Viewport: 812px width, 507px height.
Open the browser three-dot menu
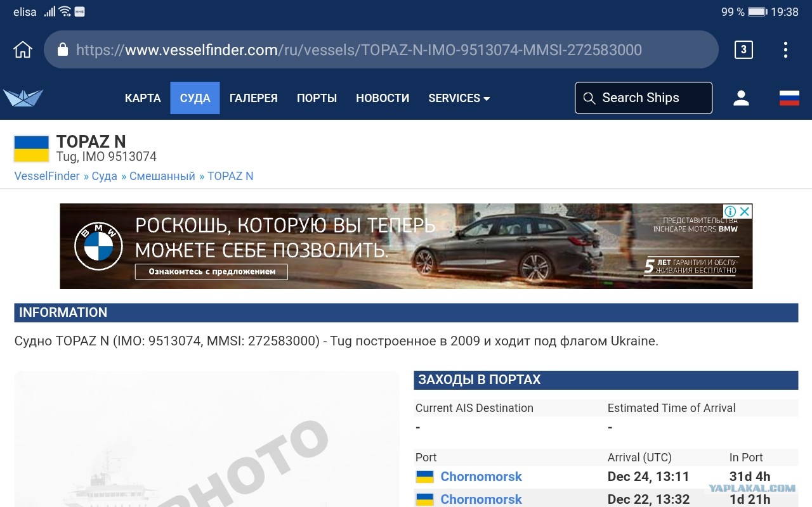(x=785, y=49)
